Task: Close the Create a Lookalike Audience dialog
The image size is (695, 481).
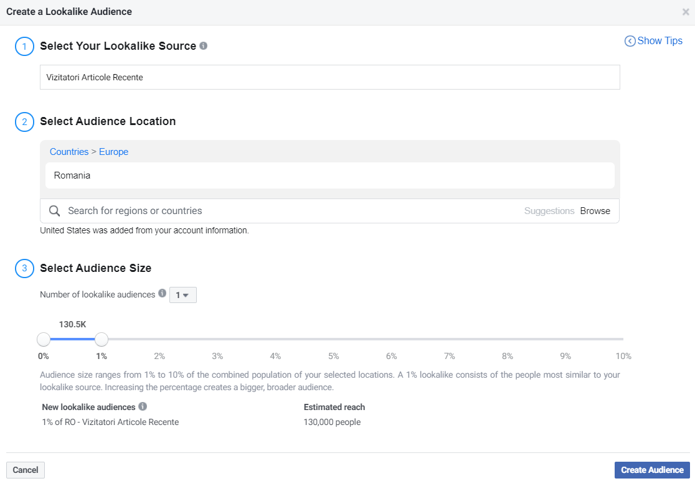Action: [686, 12]
